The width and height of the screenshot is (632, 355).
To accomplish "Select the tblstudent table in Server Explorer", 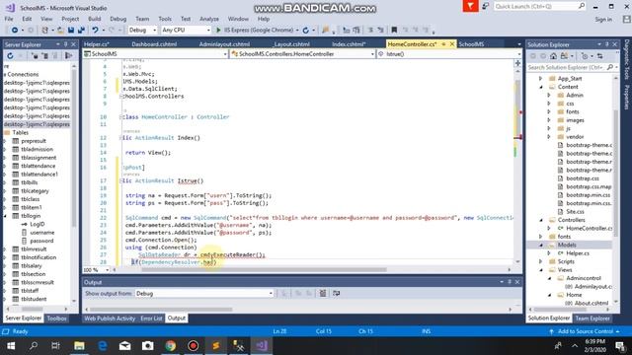I will tap(34, 299).
